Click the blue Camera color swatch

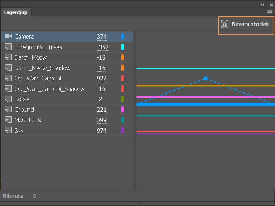tap(123, 37)
